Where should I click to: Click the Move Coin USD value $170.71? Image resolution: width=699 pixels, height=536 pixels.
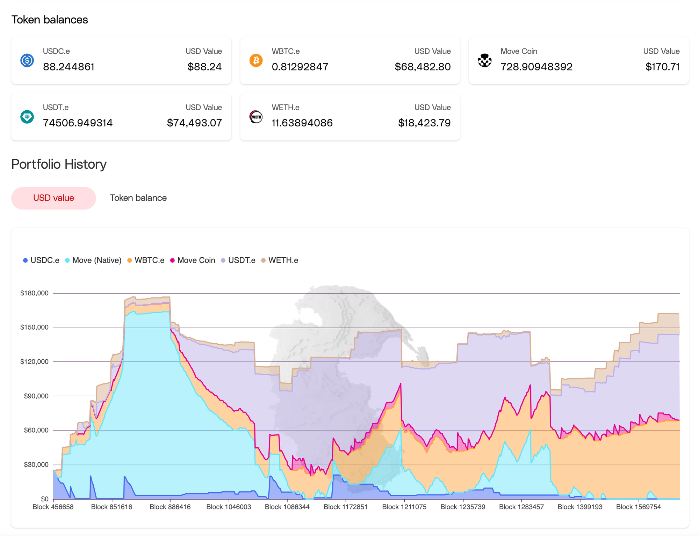662,67
